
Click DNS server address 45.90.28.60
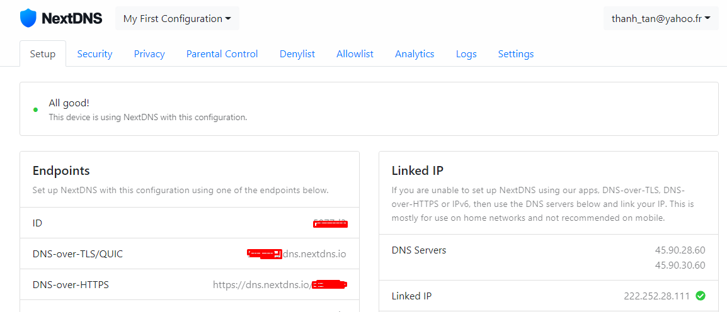(680, 250)
